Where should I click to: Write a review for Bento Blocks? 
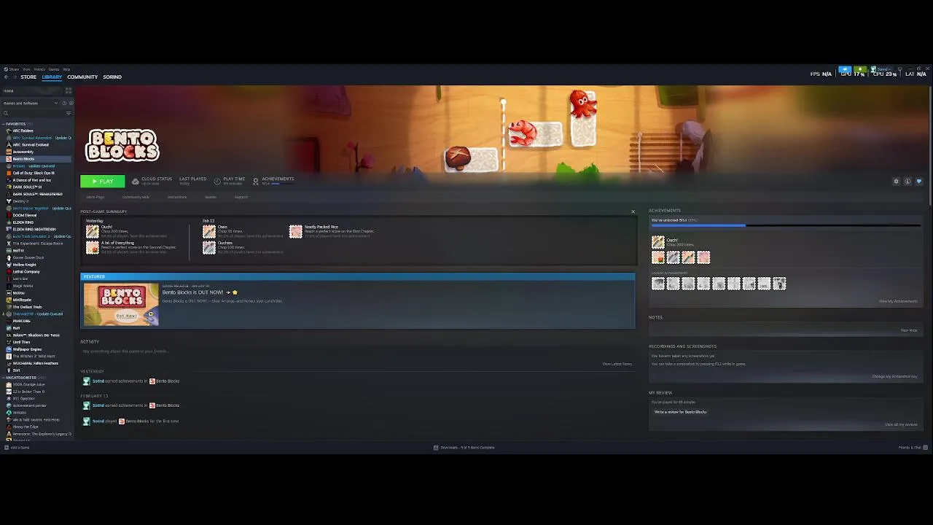point(680,412)
